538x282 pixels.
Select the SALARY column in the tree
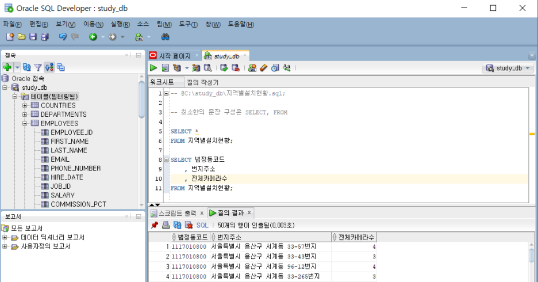pyautogui.click(x=62, y=195)
